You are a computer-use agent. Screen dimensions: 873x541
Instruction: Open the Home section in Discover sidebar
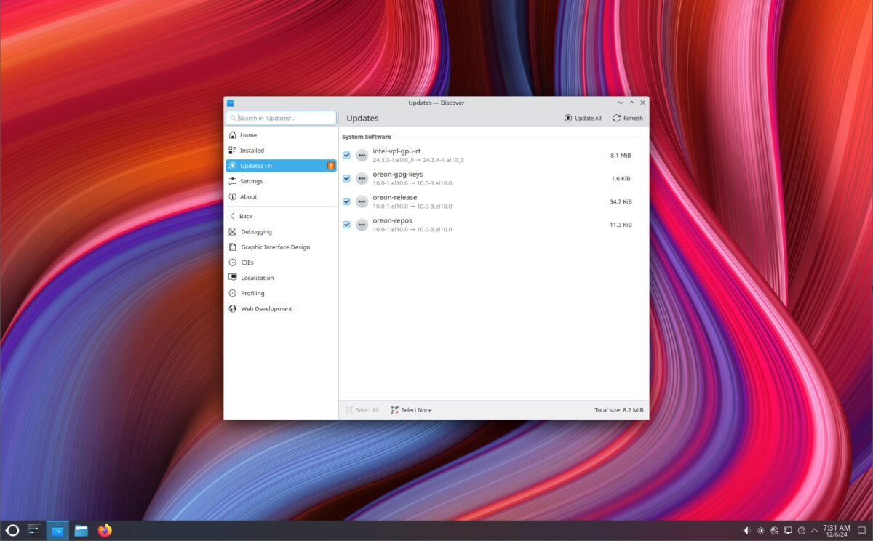(248, 135)
